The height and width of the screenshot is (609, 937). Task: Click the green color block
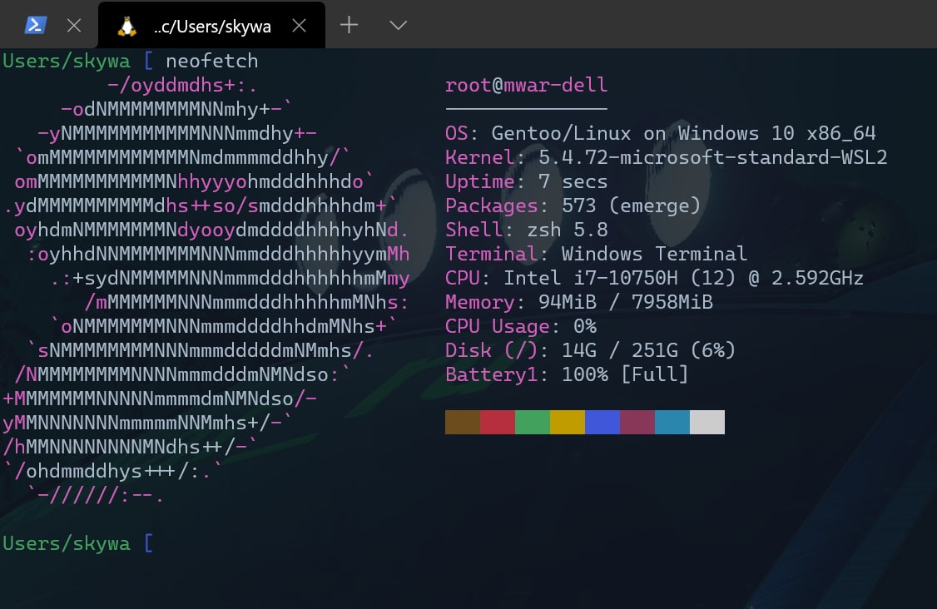[x=533, y=422]
